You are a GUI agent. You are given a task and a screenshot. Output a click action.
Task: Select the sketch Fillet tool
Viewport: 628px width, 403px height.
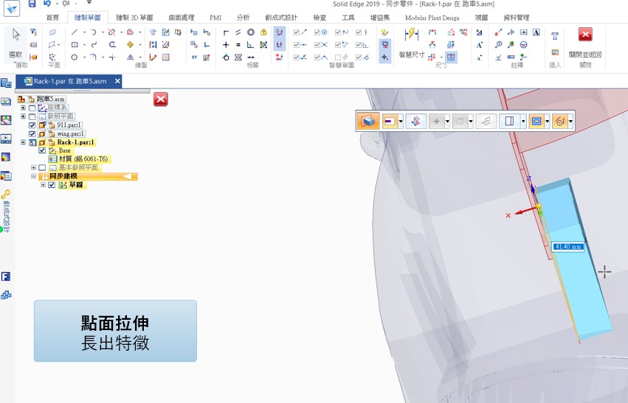(x=93, y=57)
